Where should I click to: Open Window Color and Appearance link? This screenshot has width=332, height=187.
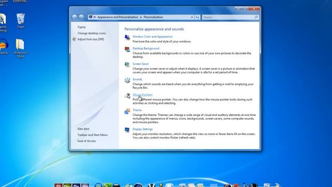coord(152,37)
